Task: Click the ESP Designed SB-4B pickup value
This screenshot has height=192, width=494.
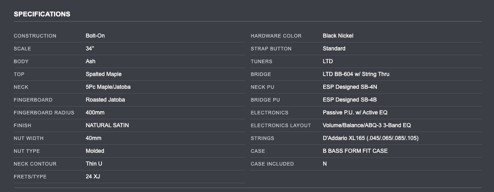Action: pos(350,100)
